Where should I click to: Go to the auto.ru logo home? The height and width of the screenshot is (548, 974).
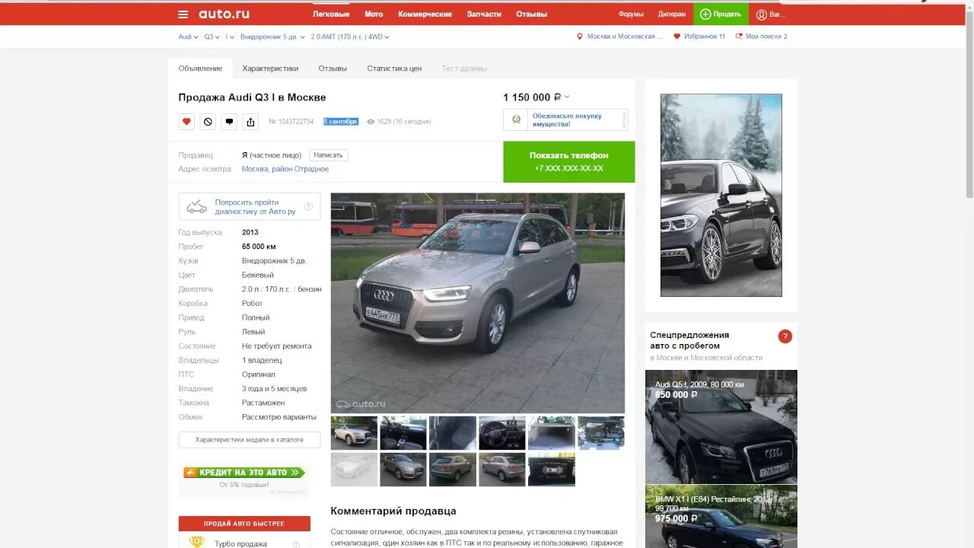coord(224,14)
